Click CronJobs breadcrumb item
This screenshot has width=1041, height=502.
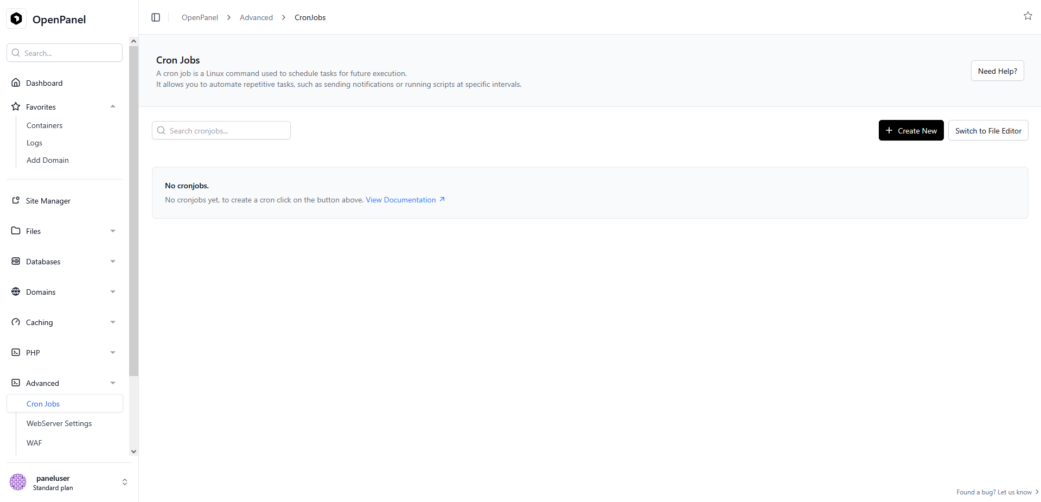tap(310, 17)
